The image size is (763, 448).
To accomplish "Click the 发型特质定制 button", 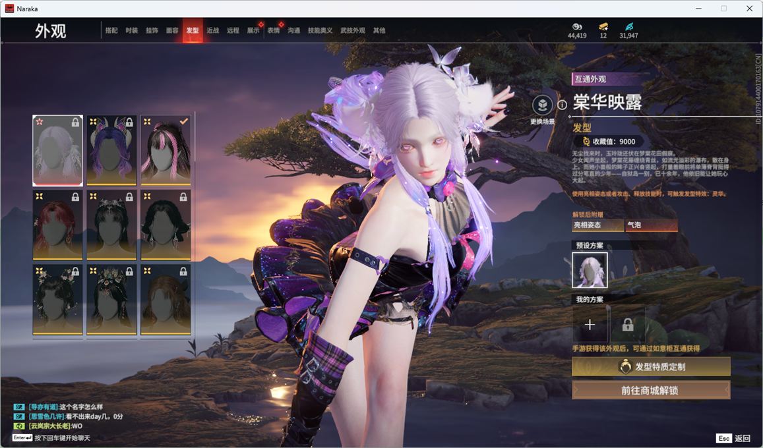I will (x=651, y=367).
